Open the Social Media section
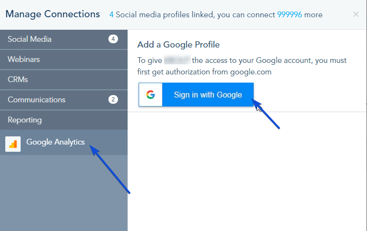367x231 pixels. tap(64, 39)
